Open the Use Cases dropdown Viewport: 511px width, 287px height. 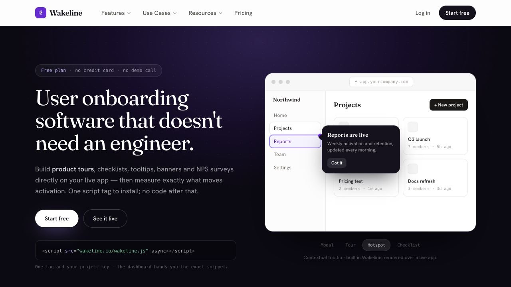(x=159, y=13)
